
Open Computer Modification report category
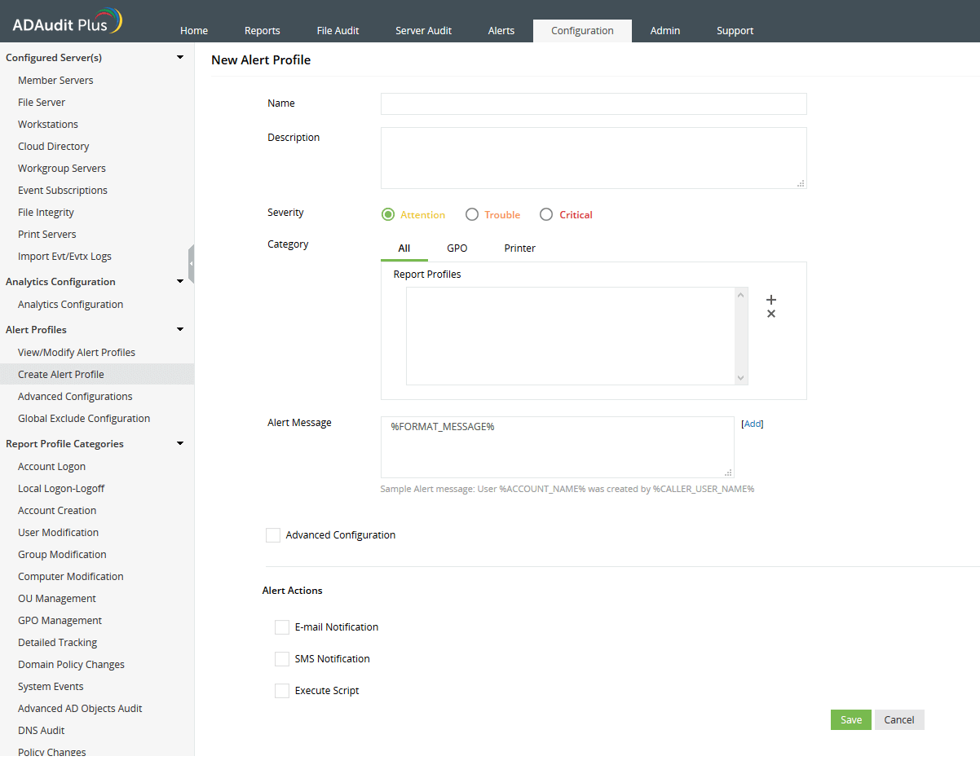point(71,577)
